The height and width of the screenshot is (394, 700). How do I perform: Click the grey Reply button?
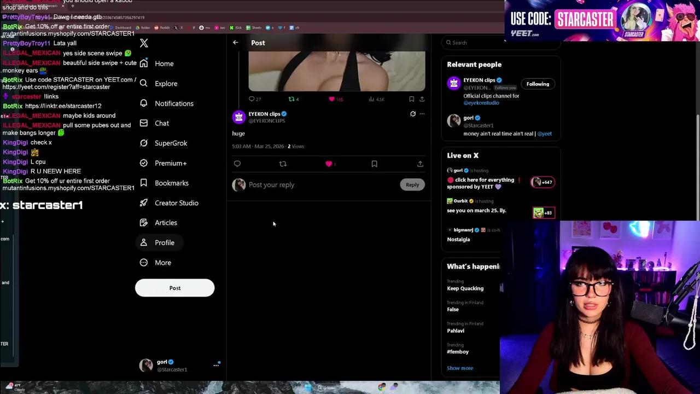[412, 185]
